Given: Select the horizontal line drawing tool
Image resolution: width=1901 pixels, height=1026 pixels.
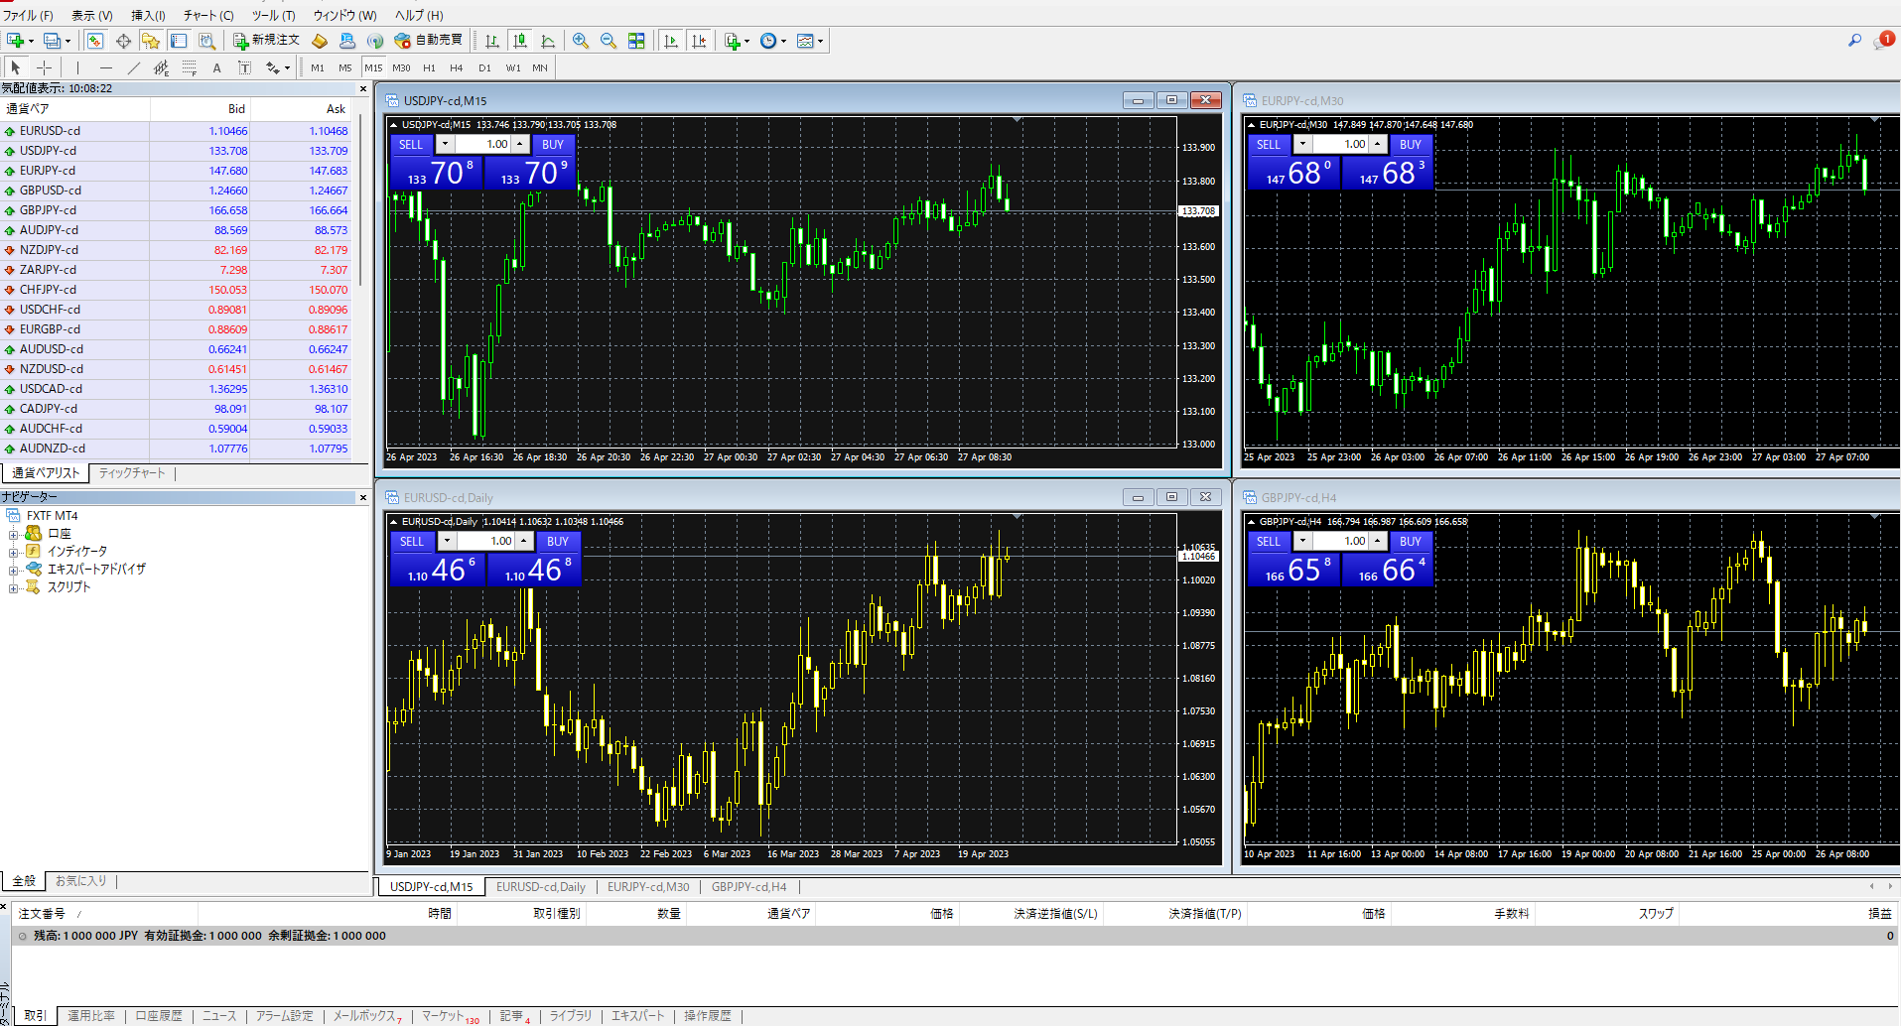Looking at the screenshot, I should click(105, 67).
